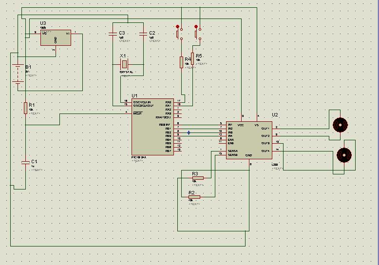379x265 pixels.
Task: Select capacitor C1
Action: coord(25,163)
